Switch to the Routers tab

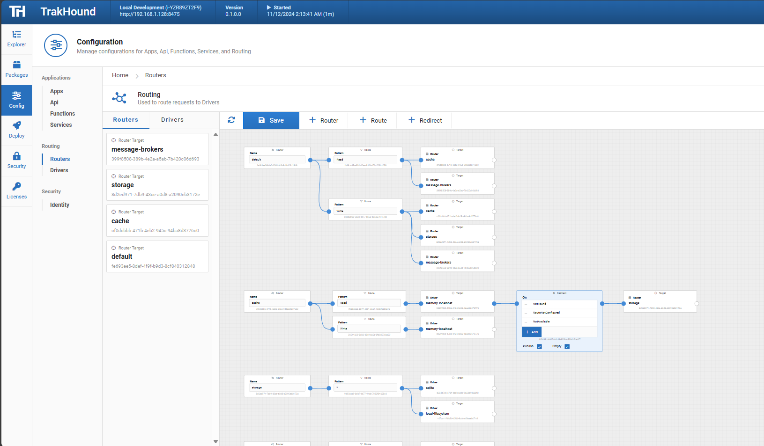point(126,120)
